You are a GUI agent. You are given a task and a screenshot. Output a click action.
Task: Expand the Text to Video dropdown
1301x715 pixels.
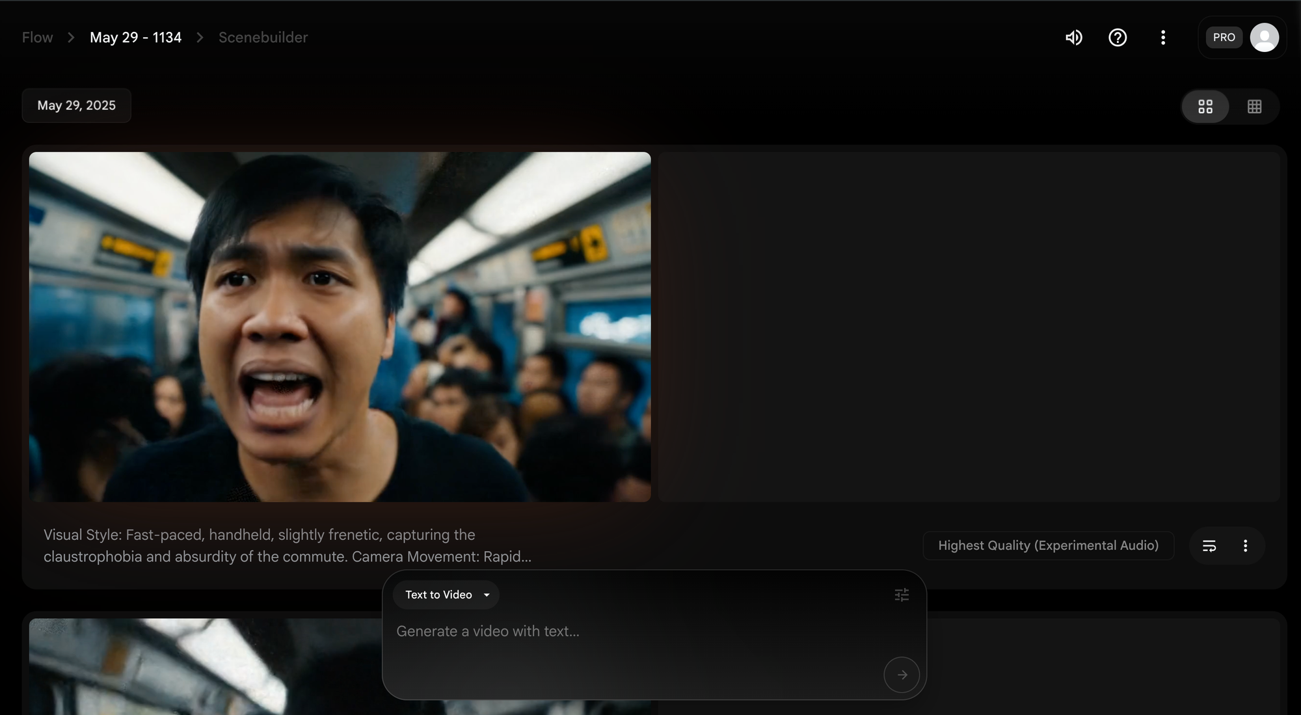click(x=446, y=595)
